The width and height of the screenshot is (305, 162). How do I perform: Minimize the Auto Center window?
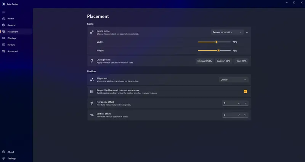[287, 3]
